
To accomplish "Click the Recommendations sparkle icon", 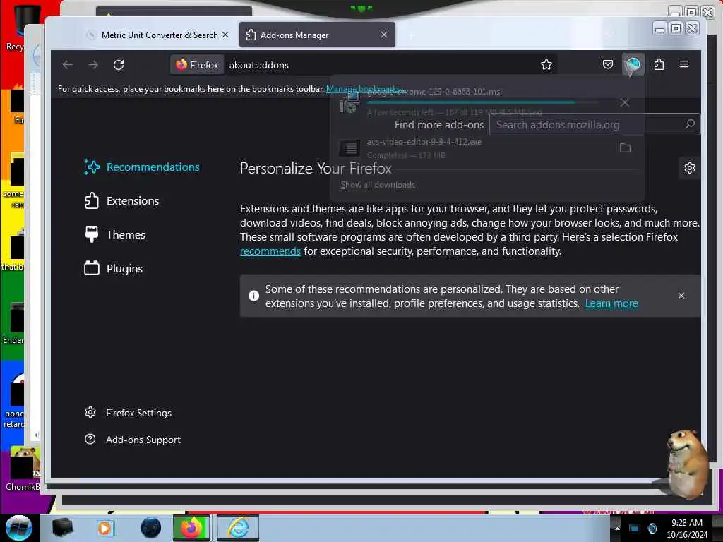I will point(92,167).
